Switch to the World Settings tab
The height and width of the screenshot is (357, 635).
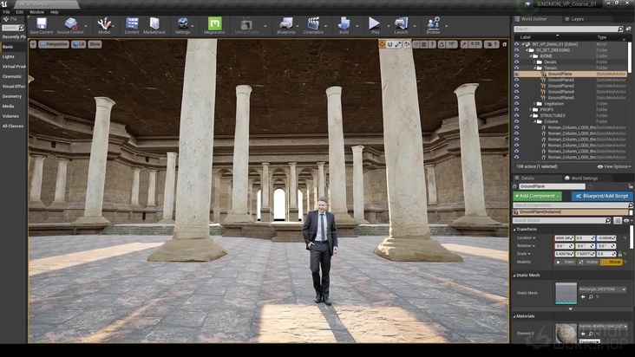[x=584, y=178]
